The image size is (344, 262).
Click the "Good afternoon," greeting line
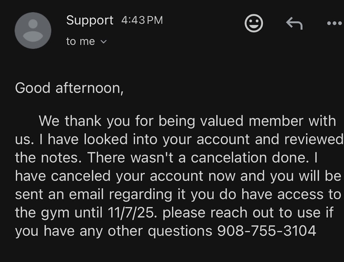pyautogui.click(x=69, y=88)
